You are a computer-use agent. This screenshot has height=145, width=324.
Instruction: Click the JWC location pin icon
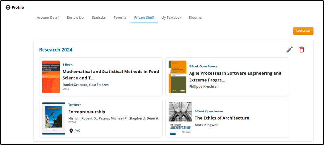tap(71, 131)
